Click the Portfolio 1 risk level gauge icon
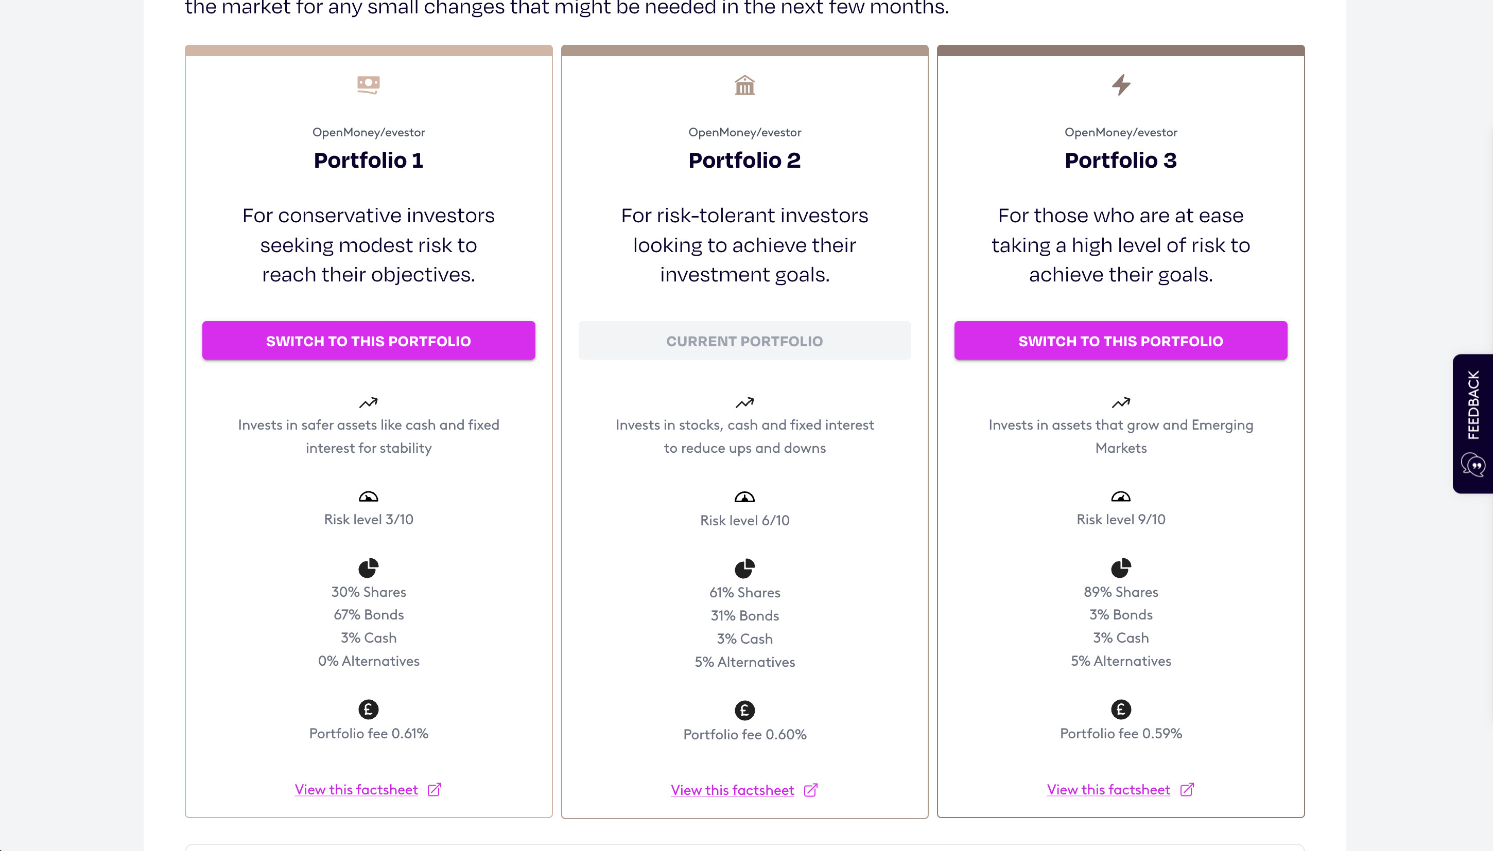 coord(369,497)
